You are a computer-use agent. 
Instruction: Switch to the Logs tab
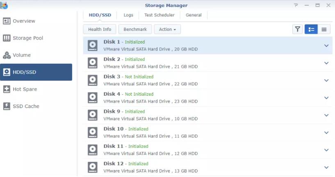tap(128, 15)
